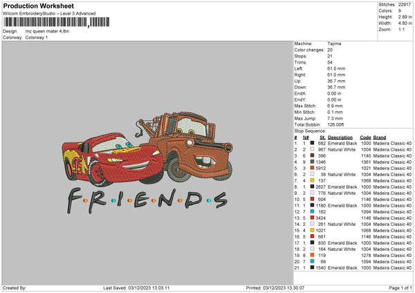Click the Min Stitch value 0.1 mm

pyautogui.click(x=335, y=113)
